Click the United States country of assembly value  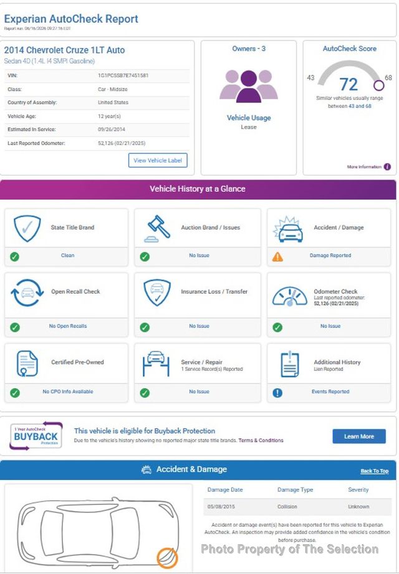pos(113,103)
